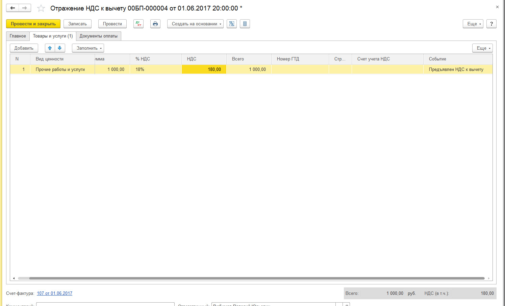Open the top Еще menu

473,24
